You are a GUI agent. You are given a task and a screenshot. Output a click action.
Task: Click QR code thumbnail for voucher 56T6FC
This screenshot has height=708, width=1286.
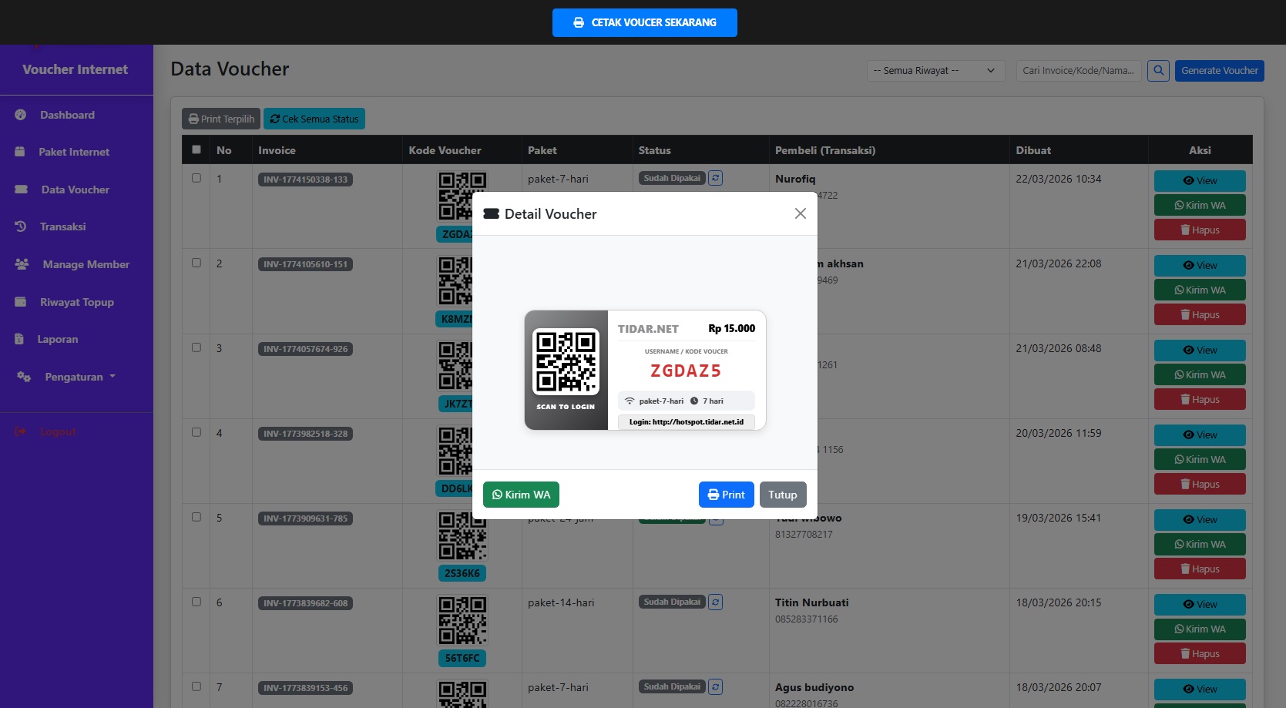click(462, 620)
